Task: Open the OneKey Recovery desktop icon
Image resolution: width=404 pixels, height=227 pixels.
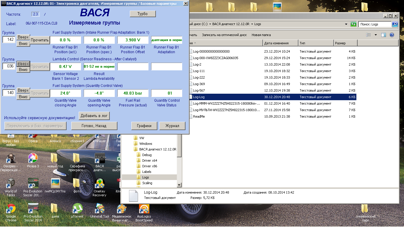Action: click(x=99, y=184)
